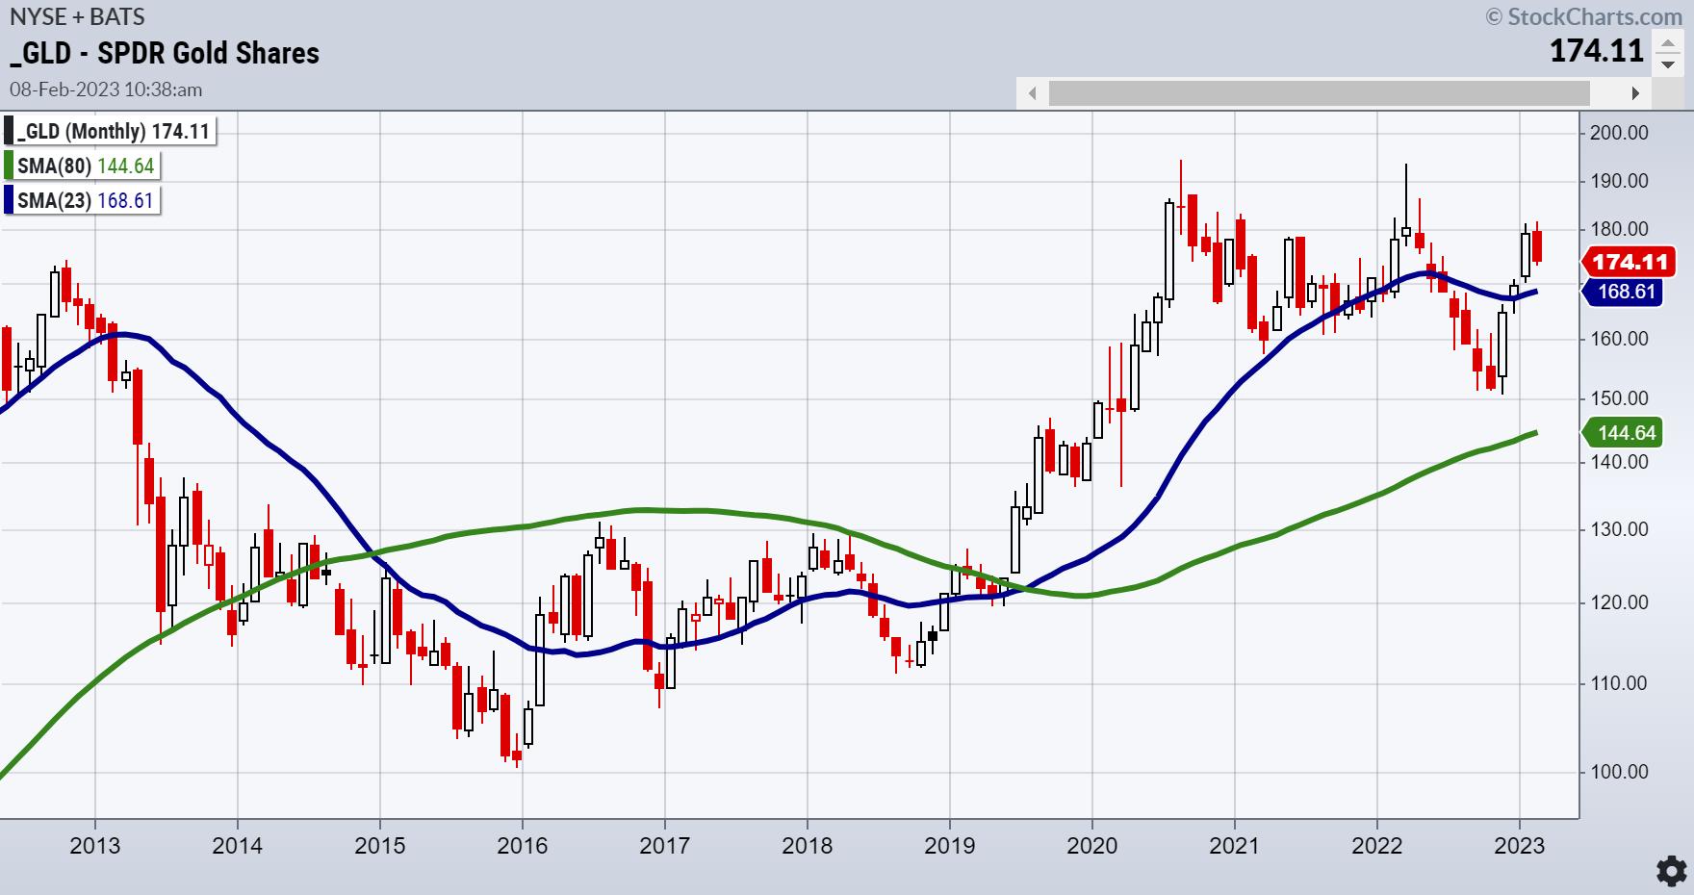
Task: Click the 2020 label on the time axis
Action: pos(1092,846)
